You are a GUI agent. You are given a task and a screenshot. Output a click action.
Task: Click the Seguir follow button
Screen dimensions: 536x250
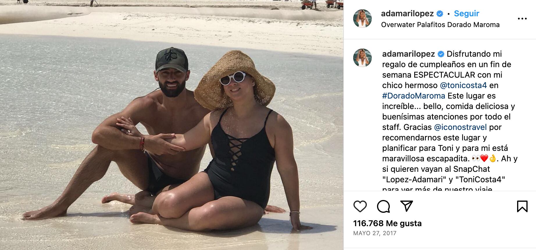pos(466,13)
